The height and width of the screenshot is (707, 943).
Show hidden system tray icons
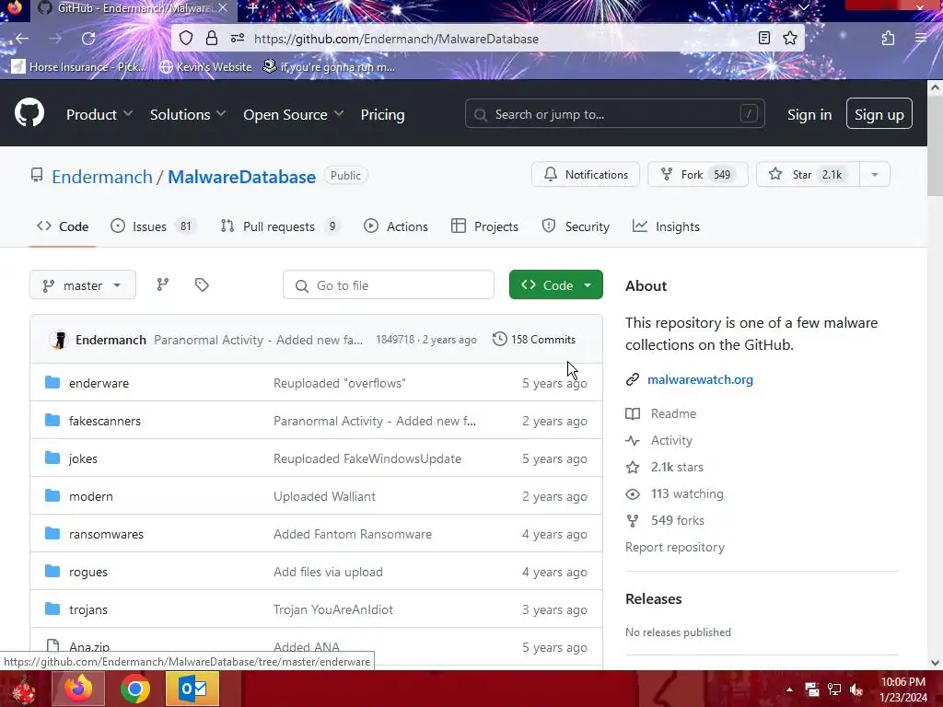789,690
